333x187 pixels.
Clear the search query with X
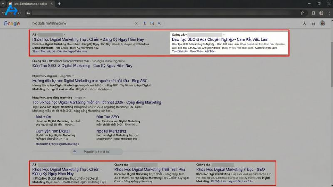137,23
